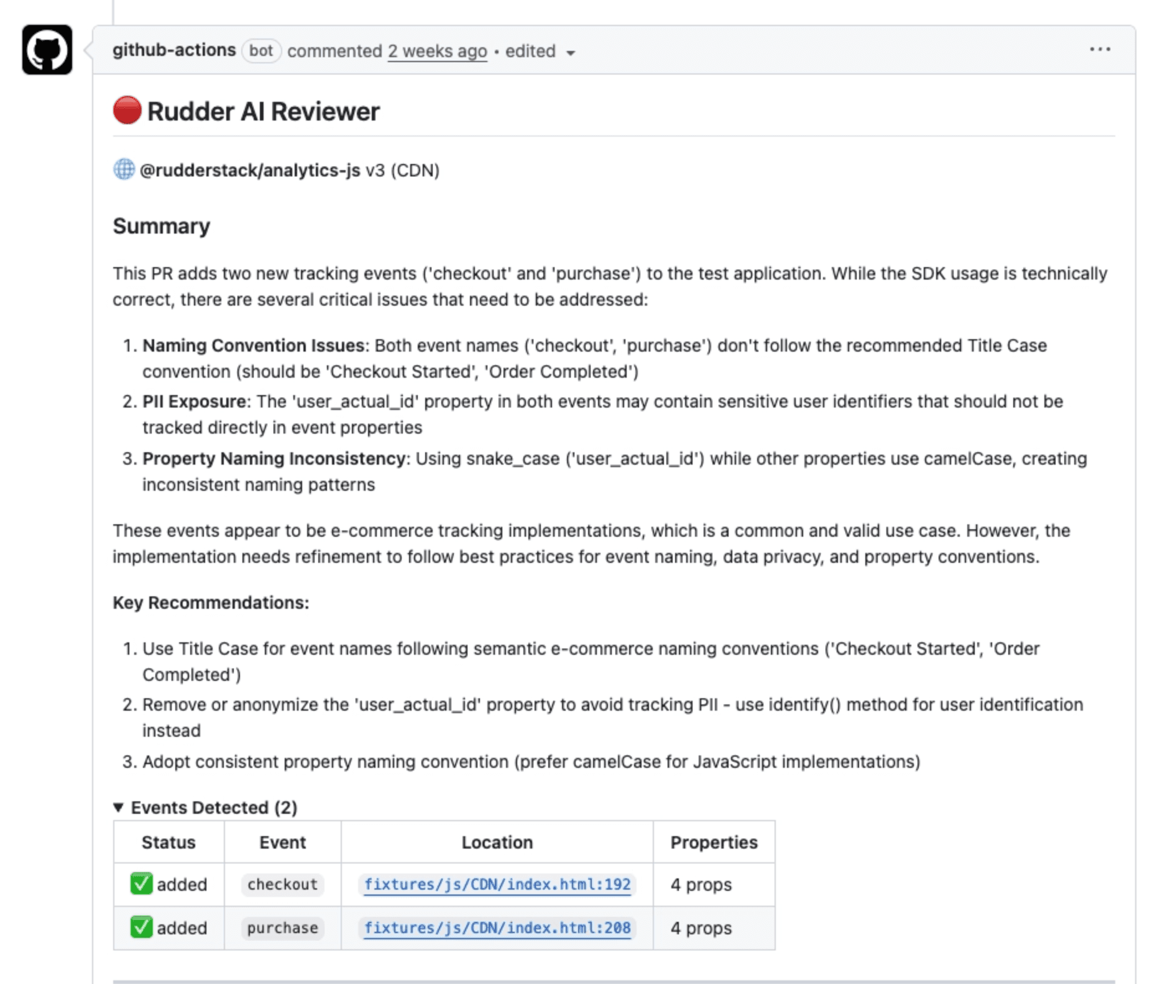This screenshot has height=984, width=1160.
Task: Click the 'bot' label badge
Action: pos(261,50)
